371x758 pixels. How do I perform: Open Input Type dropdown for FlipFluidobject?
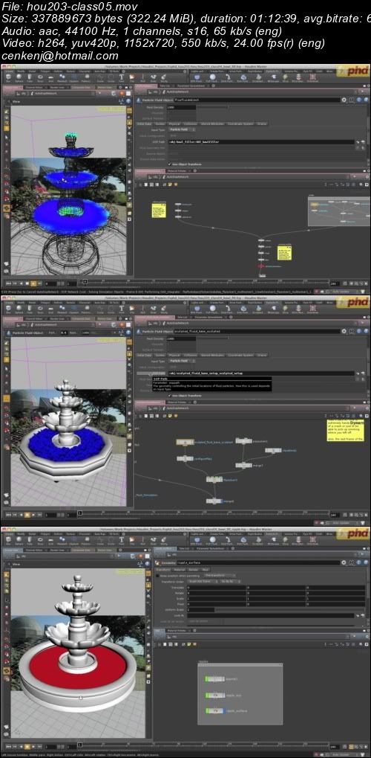(x=181, y=129)
